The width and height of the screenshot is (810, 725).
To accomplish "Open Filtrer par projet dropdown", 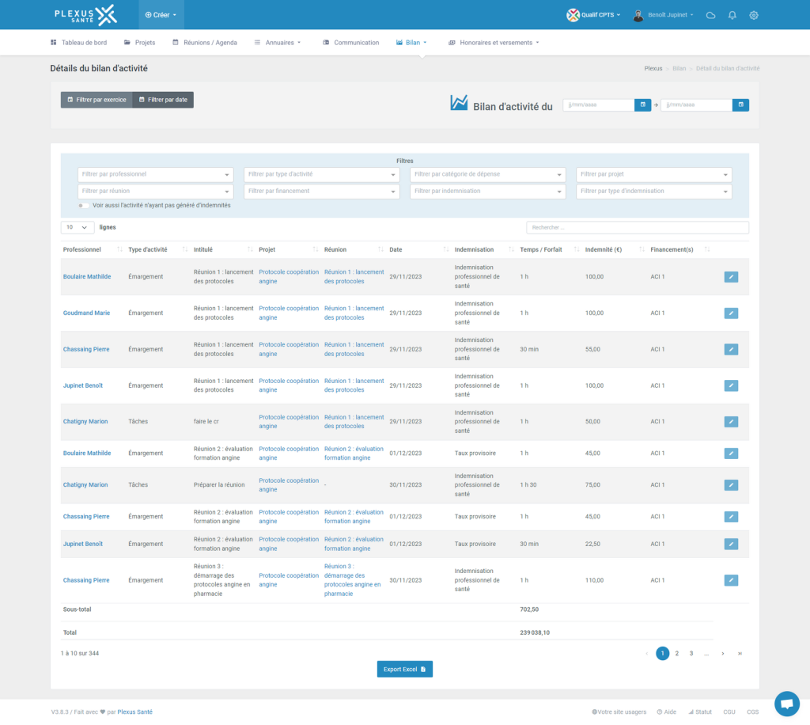I will 653,174.
